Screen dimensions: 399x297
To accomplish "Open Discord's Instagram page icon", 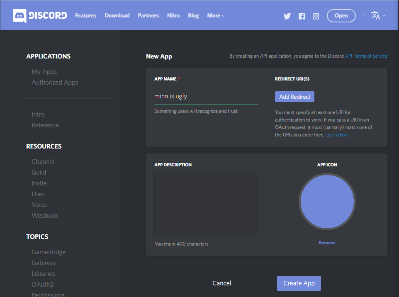I will [316, 16].
